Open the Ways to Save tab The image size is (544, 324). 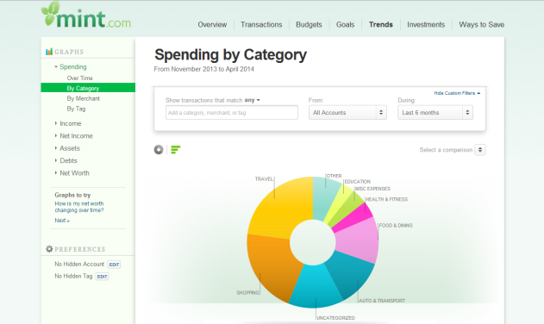(482, 25)
